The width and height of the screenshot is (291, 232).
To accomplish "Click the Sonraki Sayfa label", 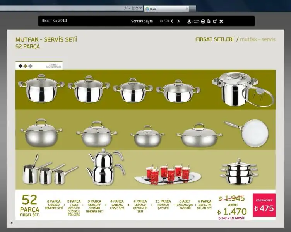I will 142,21.
